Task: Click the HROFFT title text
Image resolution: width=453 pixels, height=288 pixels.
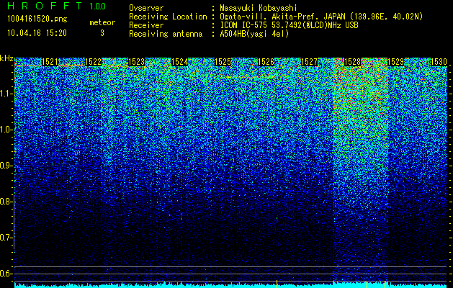Action: pos(45,6)
